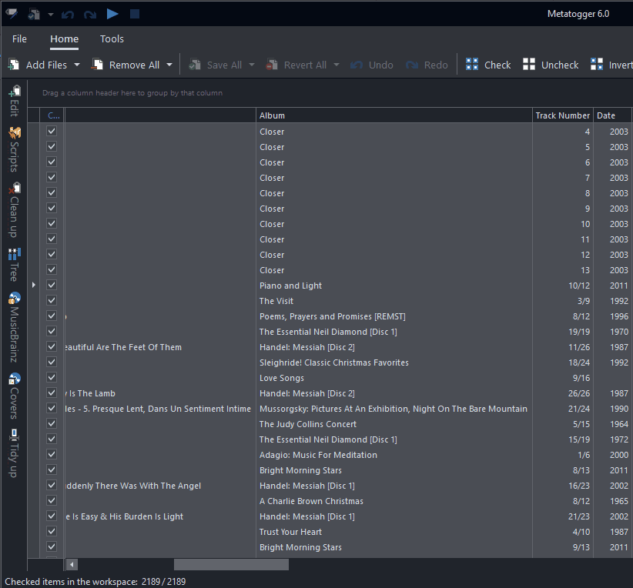The image size is (633, 588).
Task: Toggle the checkbox for the Trust Your Heart track
Action: [x=51, y=531]
